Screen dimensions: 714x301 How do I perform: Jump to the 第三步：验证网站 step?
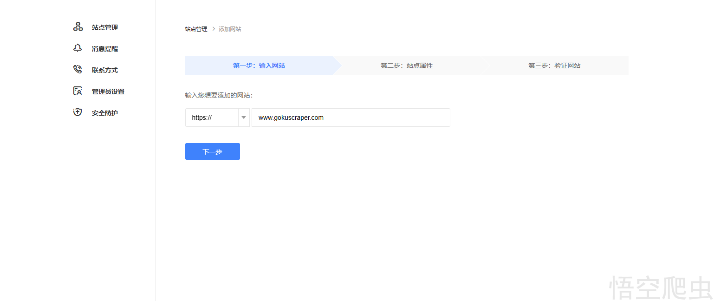pos(554,65)
